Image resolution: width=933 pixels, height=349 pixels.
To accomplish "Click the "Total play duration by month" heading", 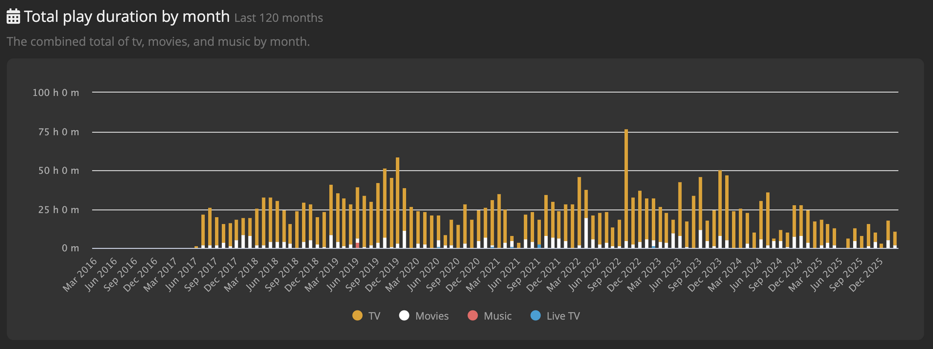I will 126,17.
